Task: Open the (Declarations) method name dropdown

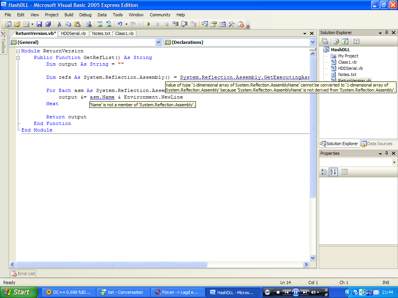Action: tap(313, 42)
